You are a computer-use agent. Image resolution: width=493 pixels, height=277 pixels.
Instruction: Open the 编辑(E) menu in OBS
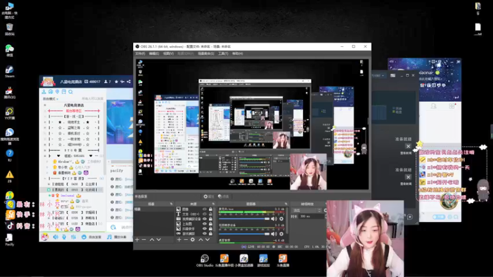[x=154, y=54]
